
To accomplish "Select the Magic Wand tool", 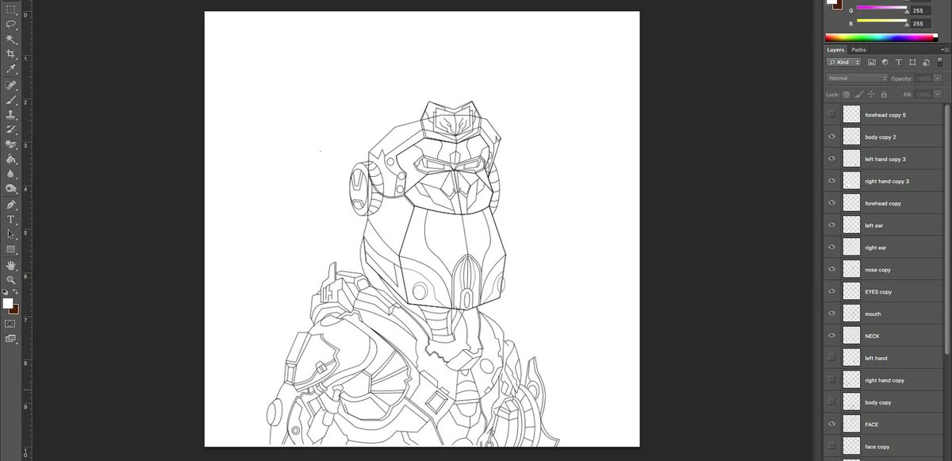I will point(11,38).
